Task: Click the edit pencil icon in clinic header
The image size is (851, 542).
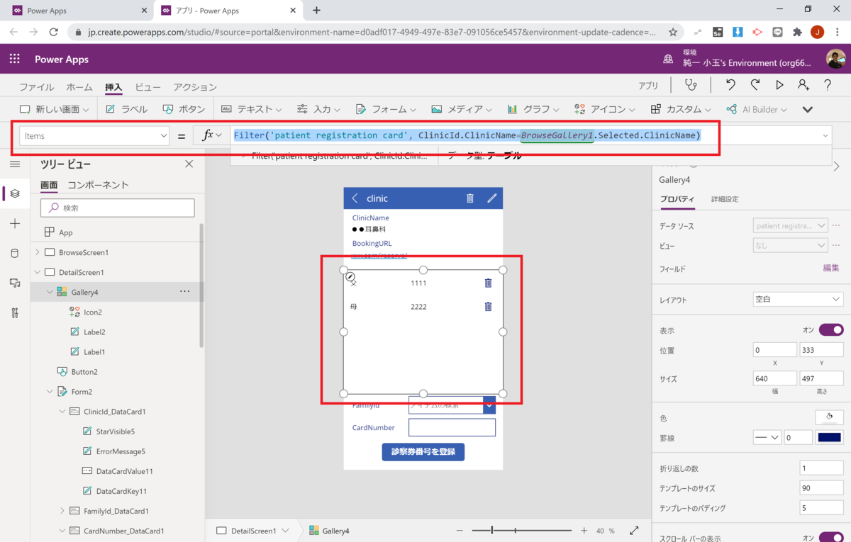Action: click(x=492, y=198)
